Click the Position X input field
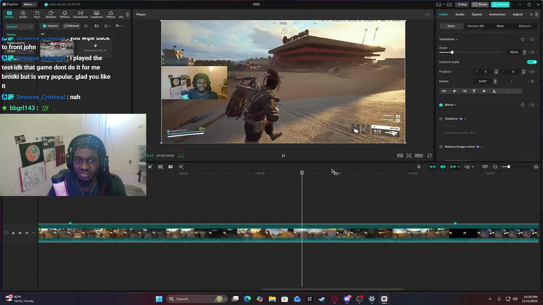 [x=486, y=72]
